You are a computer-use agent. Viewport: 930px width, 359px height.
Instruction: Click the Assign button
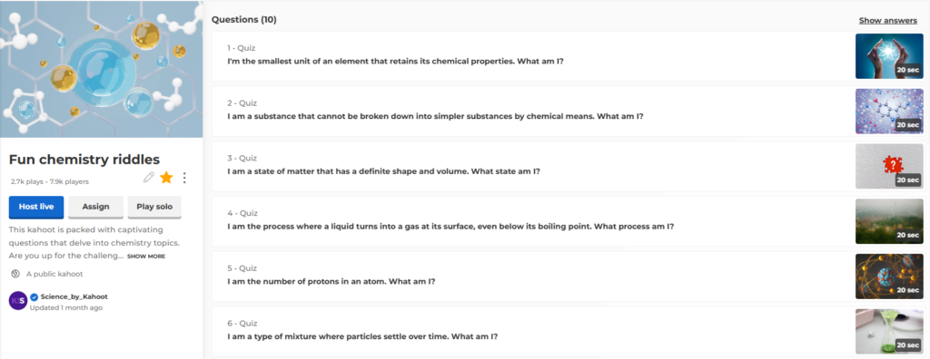95,207
